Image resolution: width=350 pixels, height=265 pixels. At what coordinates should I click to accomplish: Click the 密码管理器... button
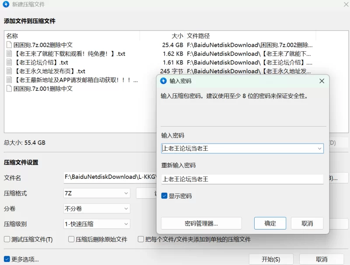click(x=201, y=223)
